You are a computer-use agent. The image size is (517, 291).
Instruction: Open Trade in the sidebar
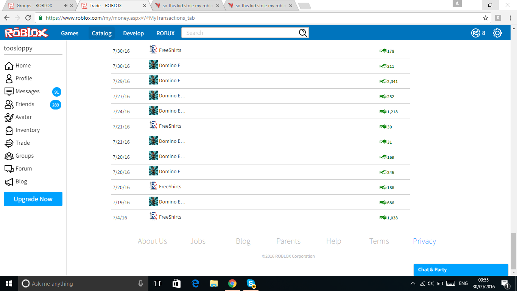[17, 143]
